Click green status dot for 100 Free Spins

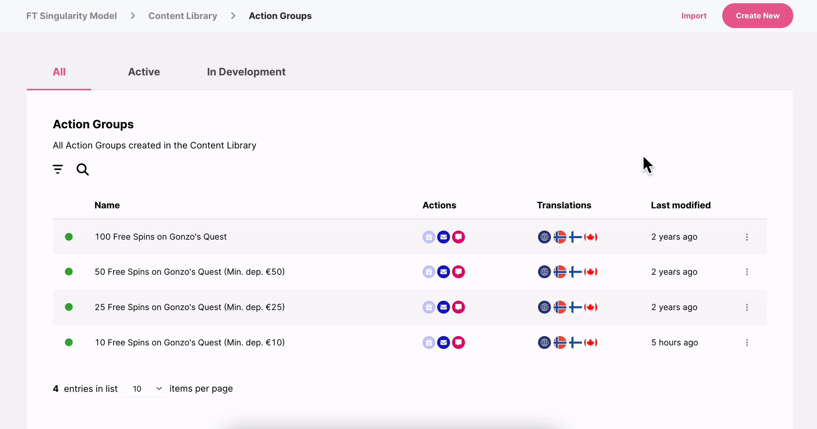[x=69, y=237]
